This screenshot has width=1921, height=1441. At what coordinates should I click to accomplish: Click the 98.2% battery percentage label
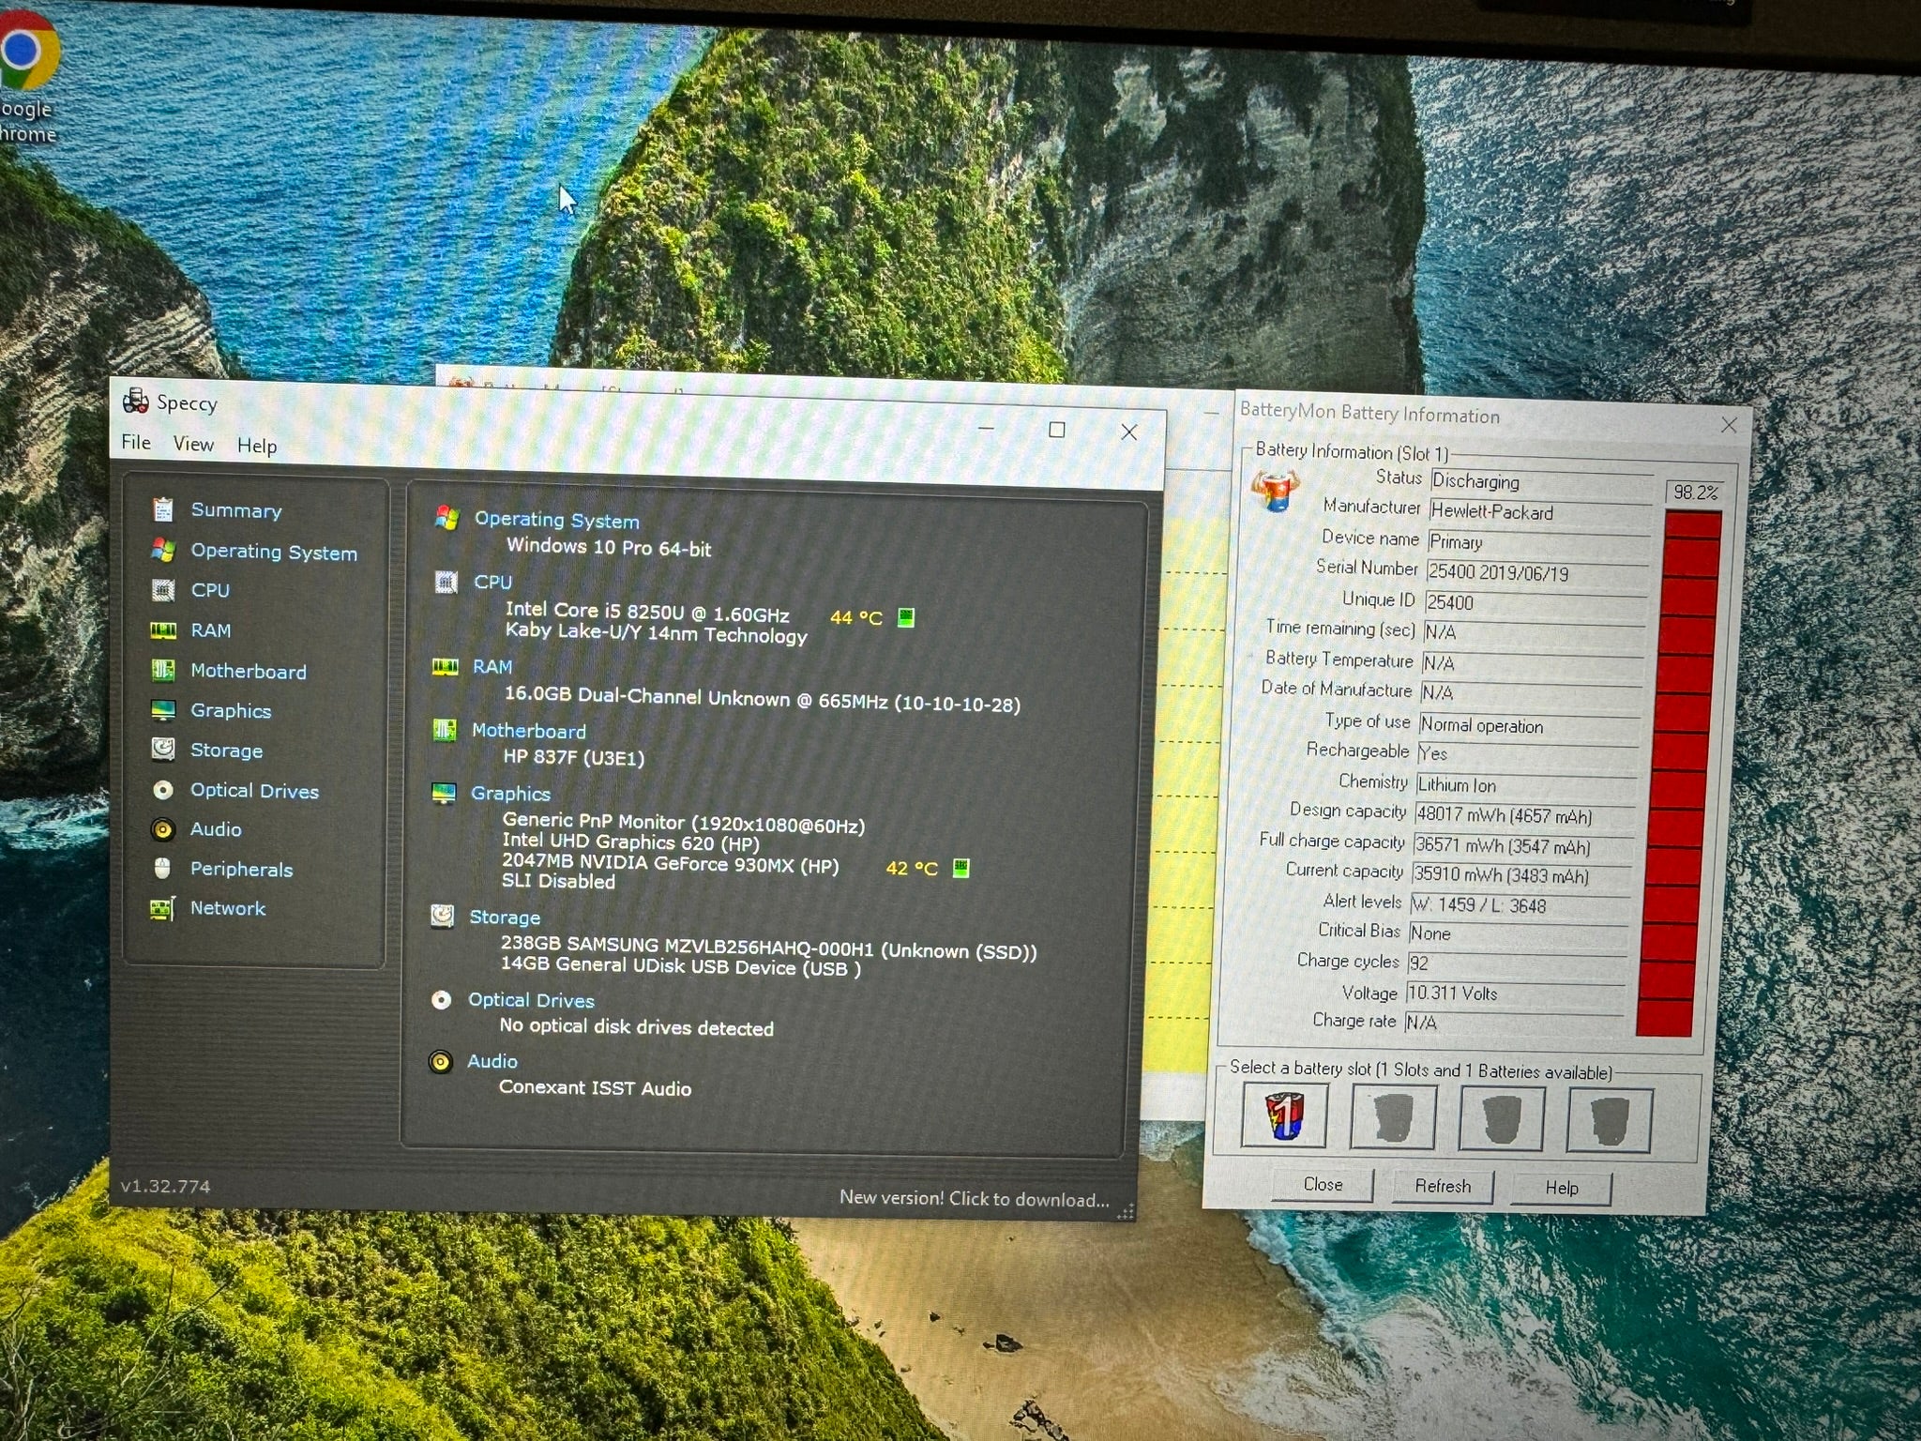tap(1696, 493)
